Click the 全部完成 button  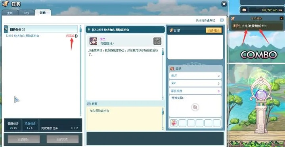pyautogui.click(x=63, y=139)
